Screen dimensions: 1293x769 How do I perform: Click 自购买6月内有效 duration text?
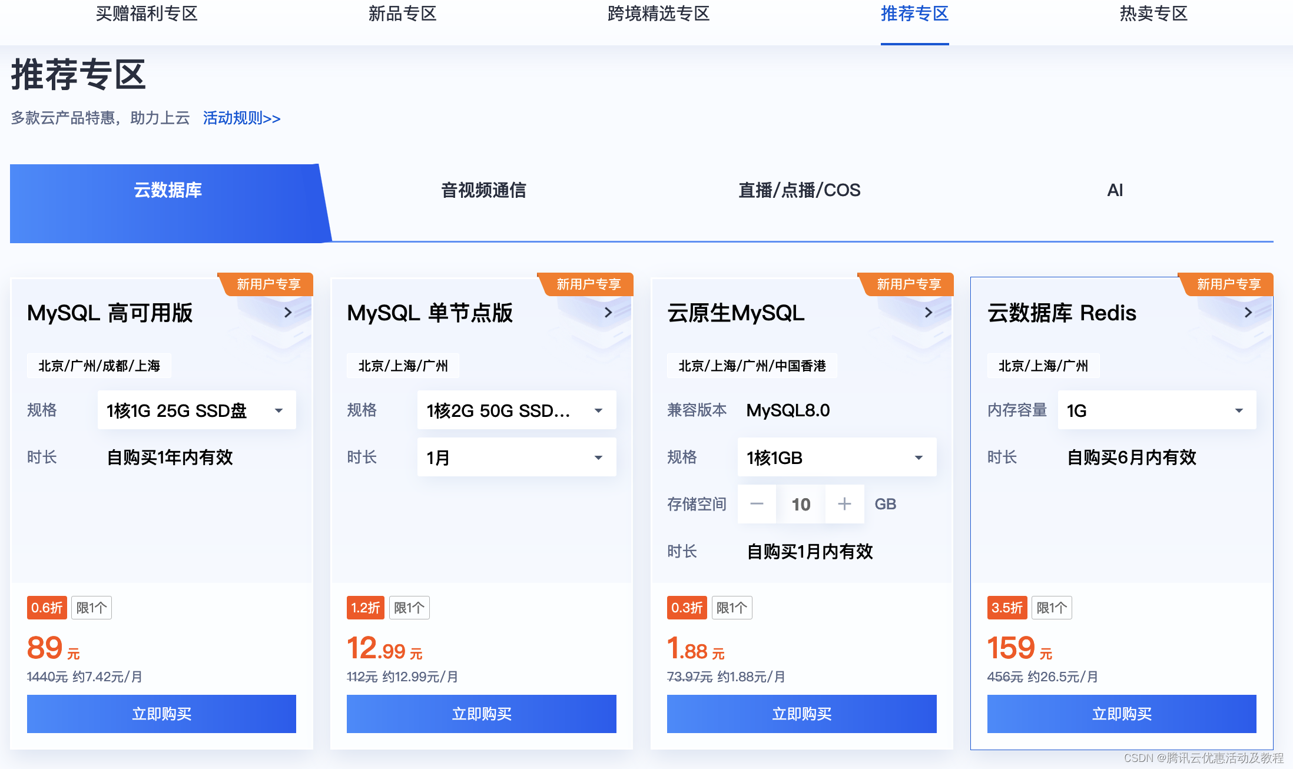click(1131, 457)
